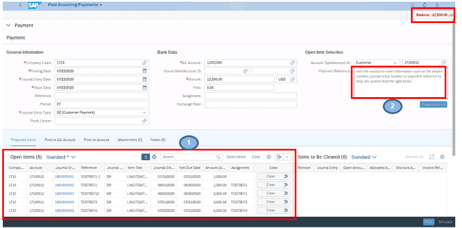Image resolution: width=462 pixels, height=228 pixels.
Task: Expand the Journal Entry Type dropdown
Action: coord(144,112)
